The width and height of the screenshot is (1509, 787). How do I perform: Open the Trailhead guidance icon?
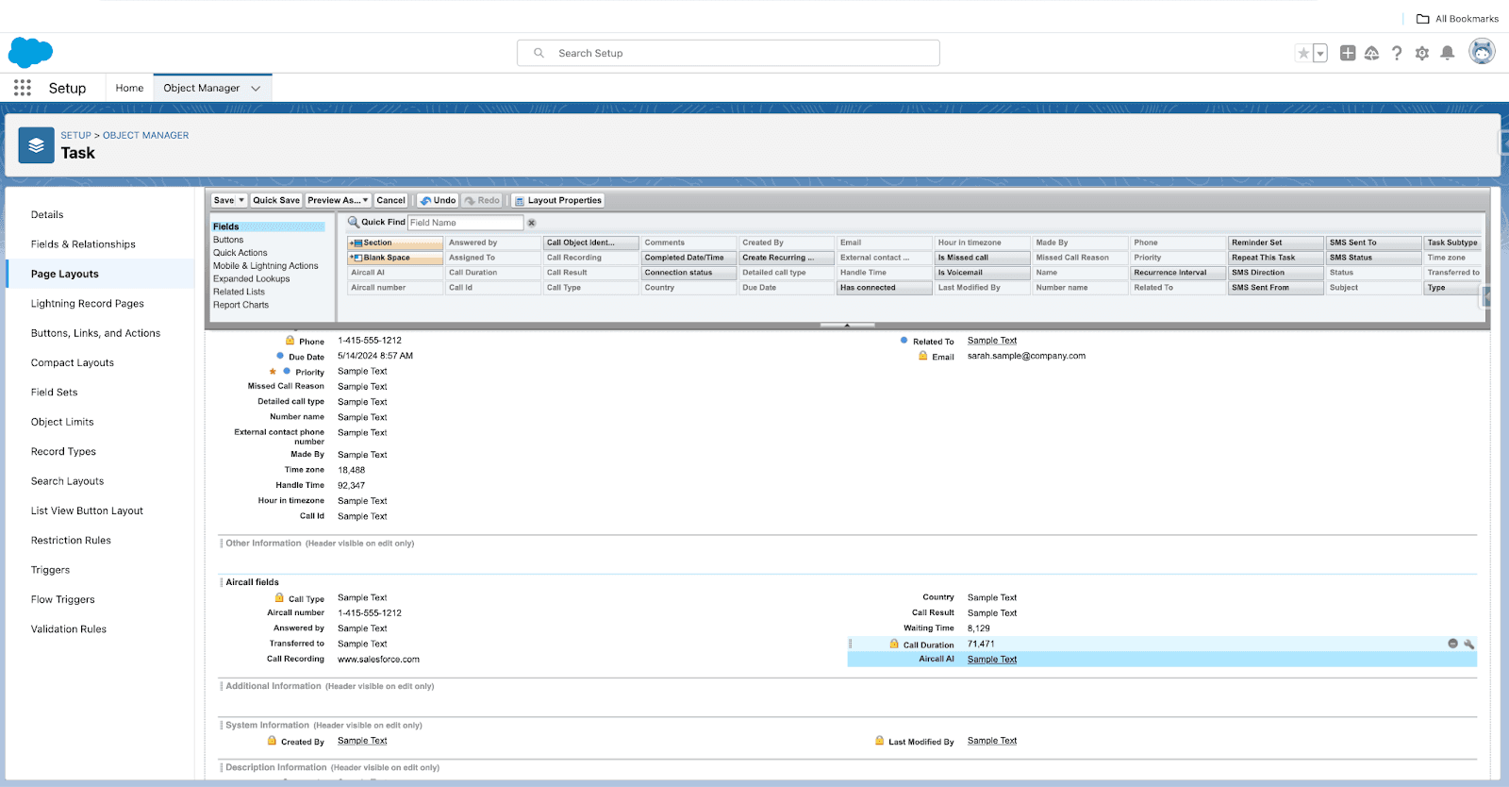pos(1371,54)
